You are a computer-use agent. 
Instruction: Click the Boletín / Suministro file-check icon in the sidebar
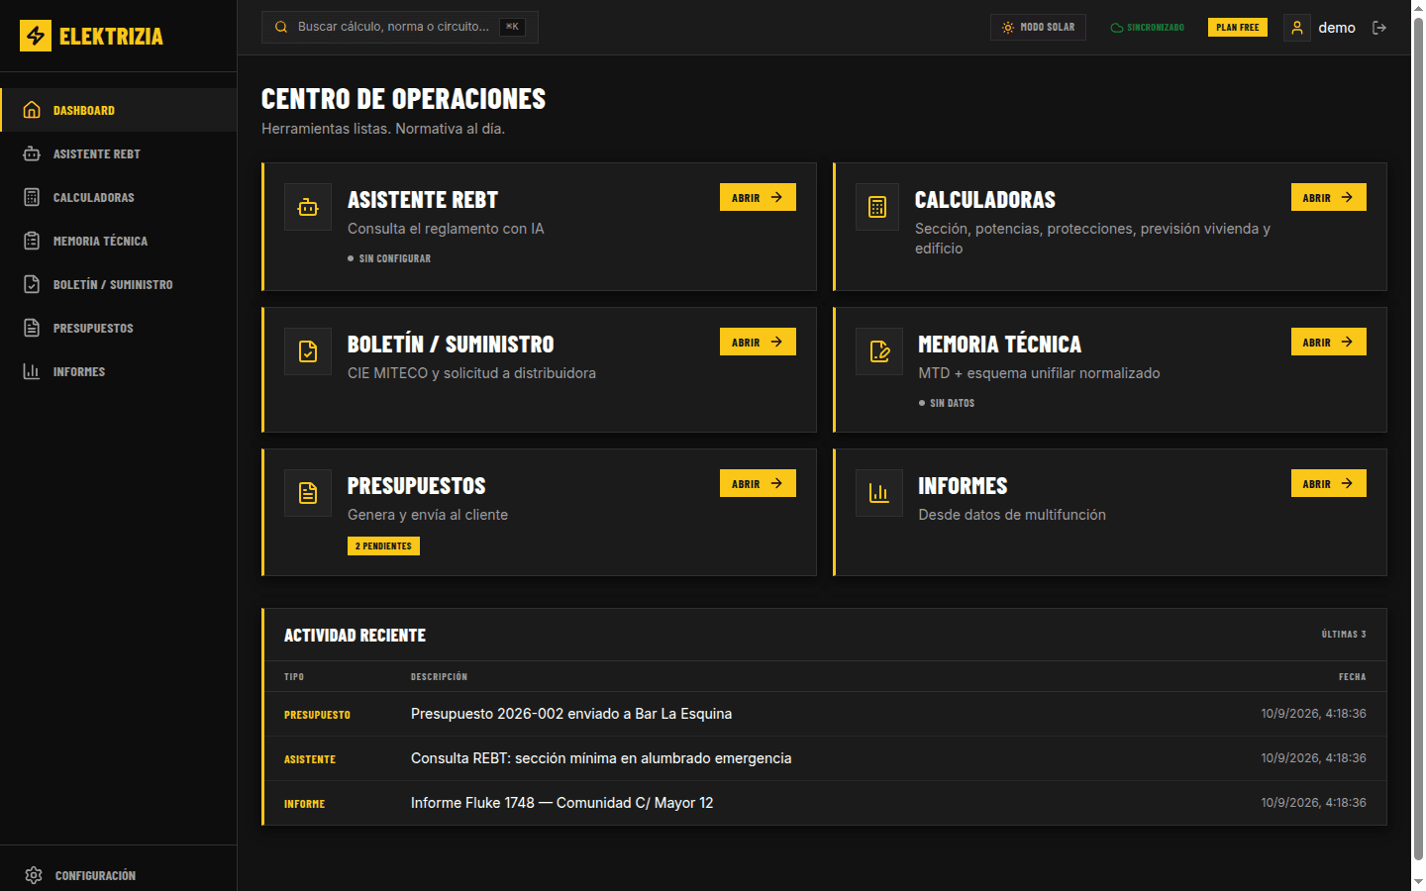[32, 284]
